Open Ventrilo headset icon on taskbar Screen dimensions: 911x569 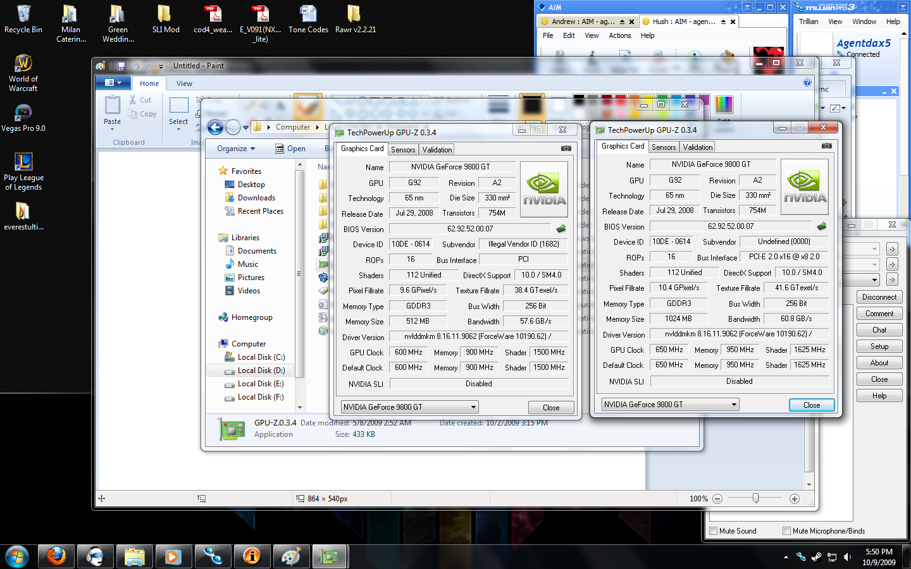tap(96, 556)
